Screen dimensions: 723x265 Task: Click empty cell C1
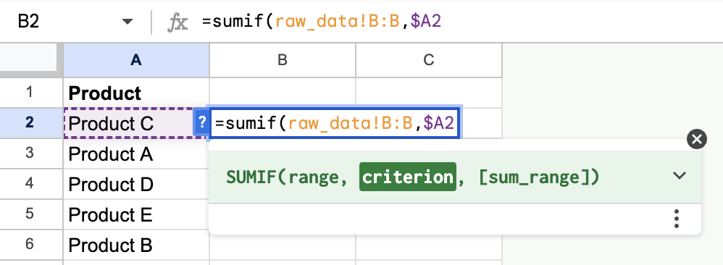(429, 93)
